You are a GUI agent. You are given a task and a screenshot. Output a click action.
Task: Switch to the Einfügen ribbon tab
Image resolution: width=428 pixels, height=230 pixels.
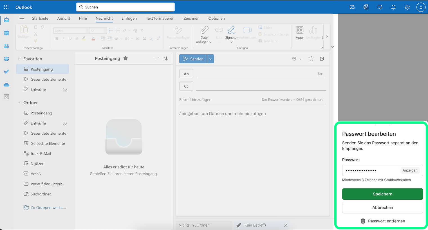coord(129,18)
